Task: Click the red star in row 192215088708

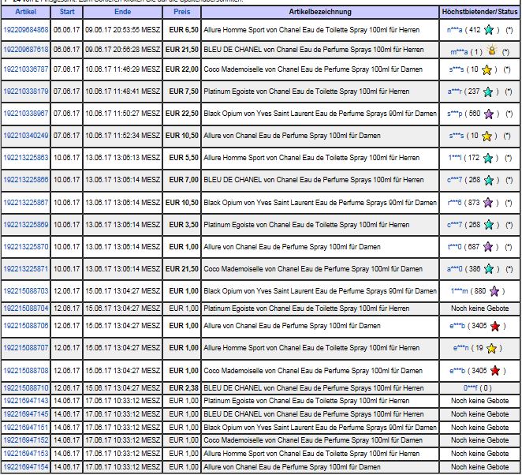Action: click(x=495, y=371)
